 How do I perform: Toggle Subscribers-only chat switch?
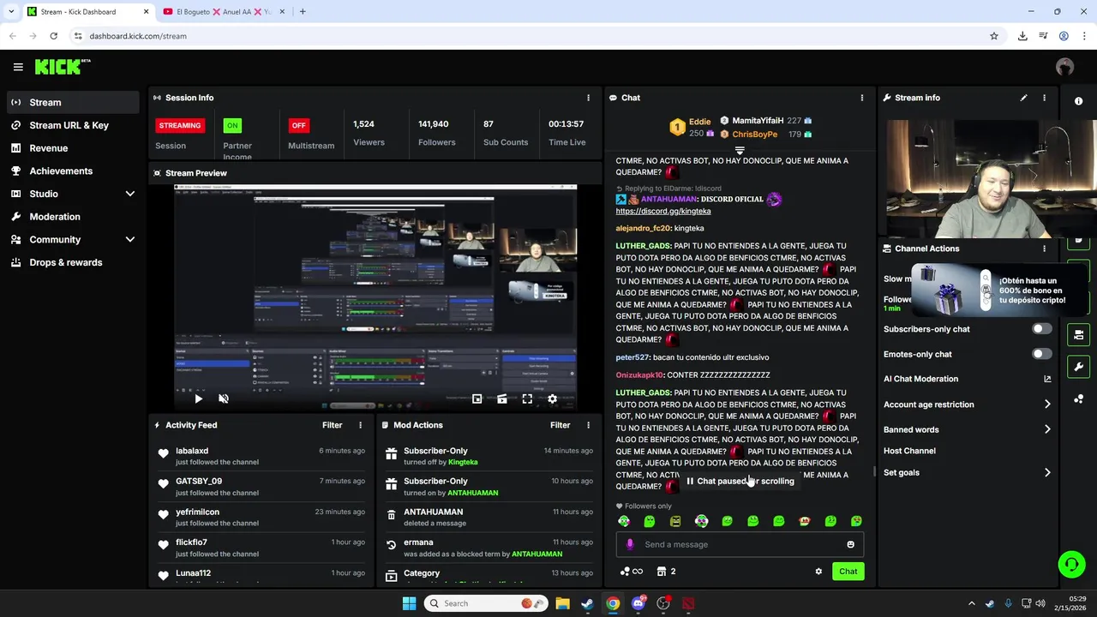[1041, 329]
